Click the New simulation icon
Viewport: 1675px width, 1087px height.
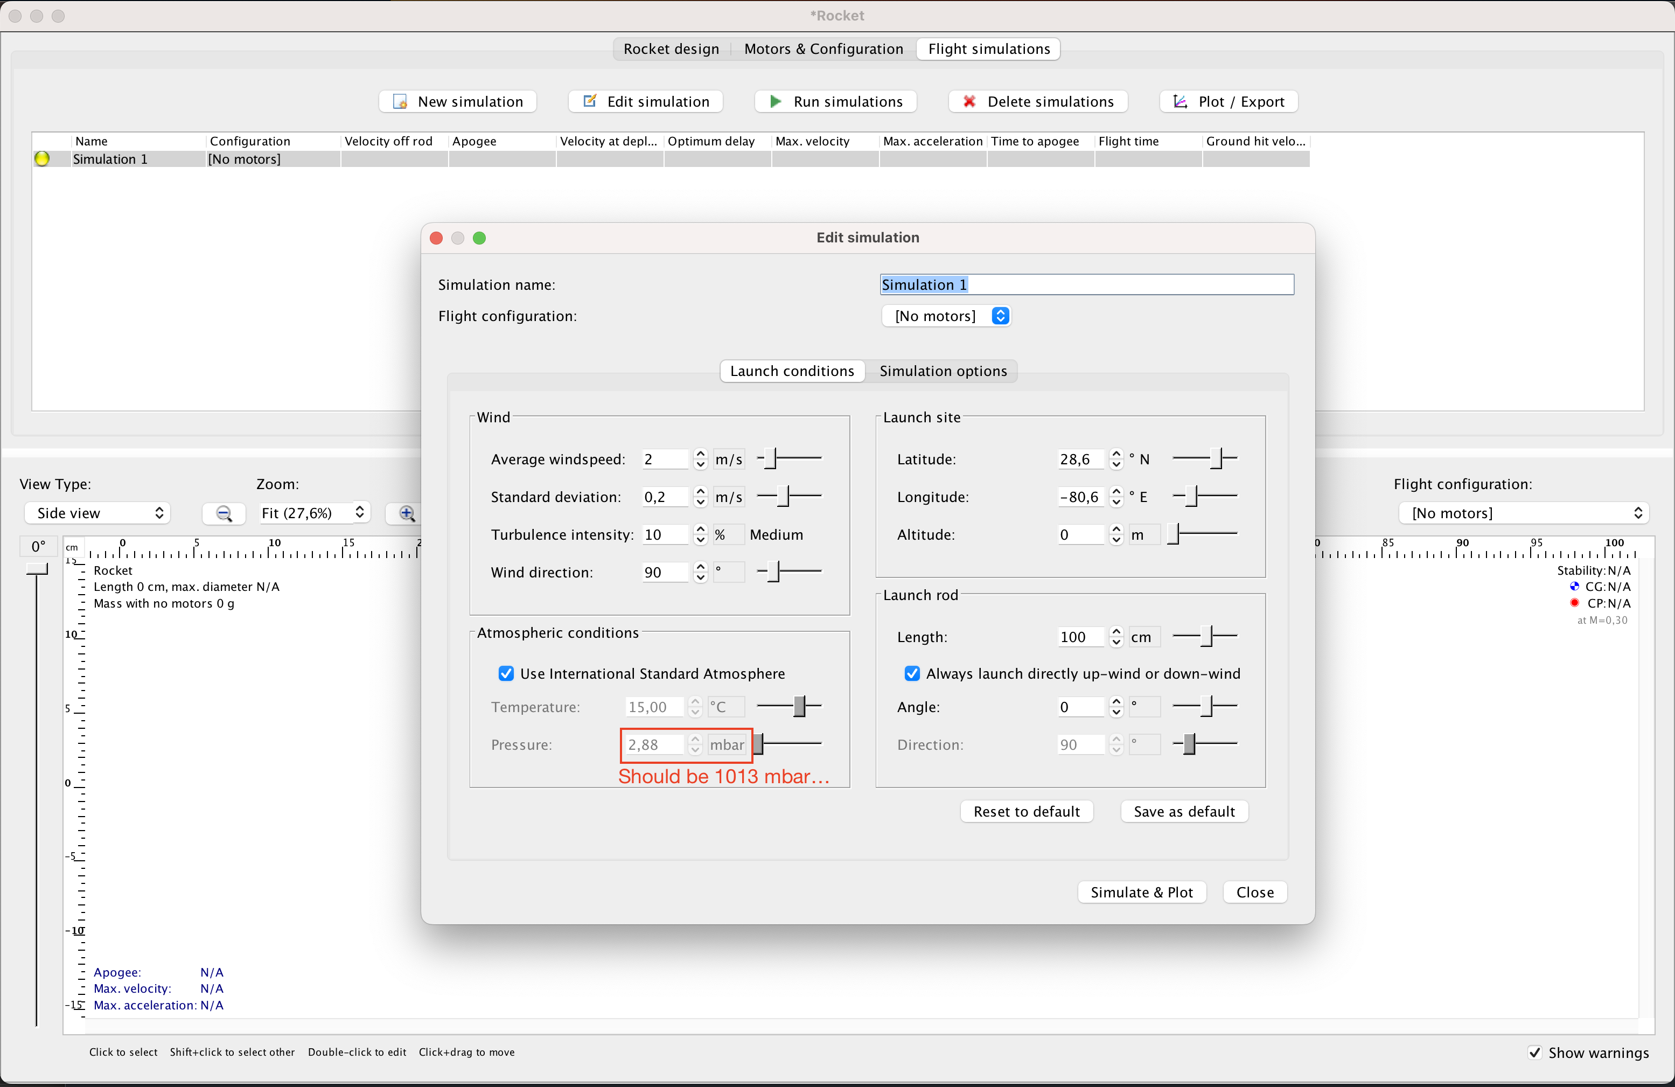(x=399, y=101)
